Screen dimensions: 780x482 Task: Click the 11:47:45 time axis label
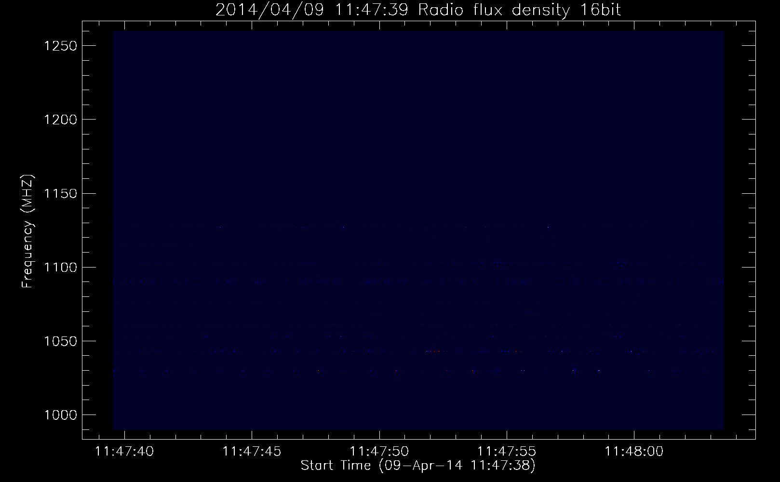tap(252, 452)
